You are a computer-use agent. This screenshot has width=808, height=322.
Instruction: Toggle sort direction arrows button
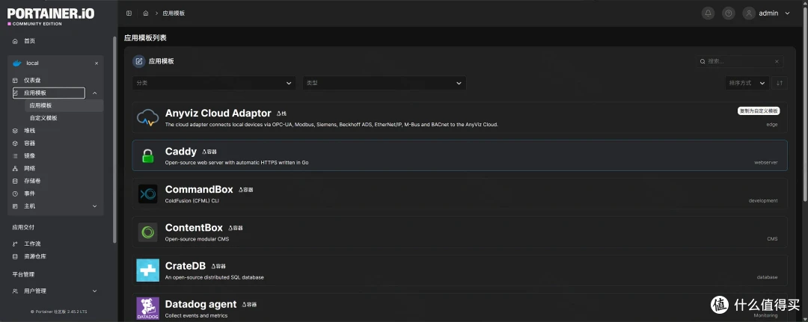780,83
